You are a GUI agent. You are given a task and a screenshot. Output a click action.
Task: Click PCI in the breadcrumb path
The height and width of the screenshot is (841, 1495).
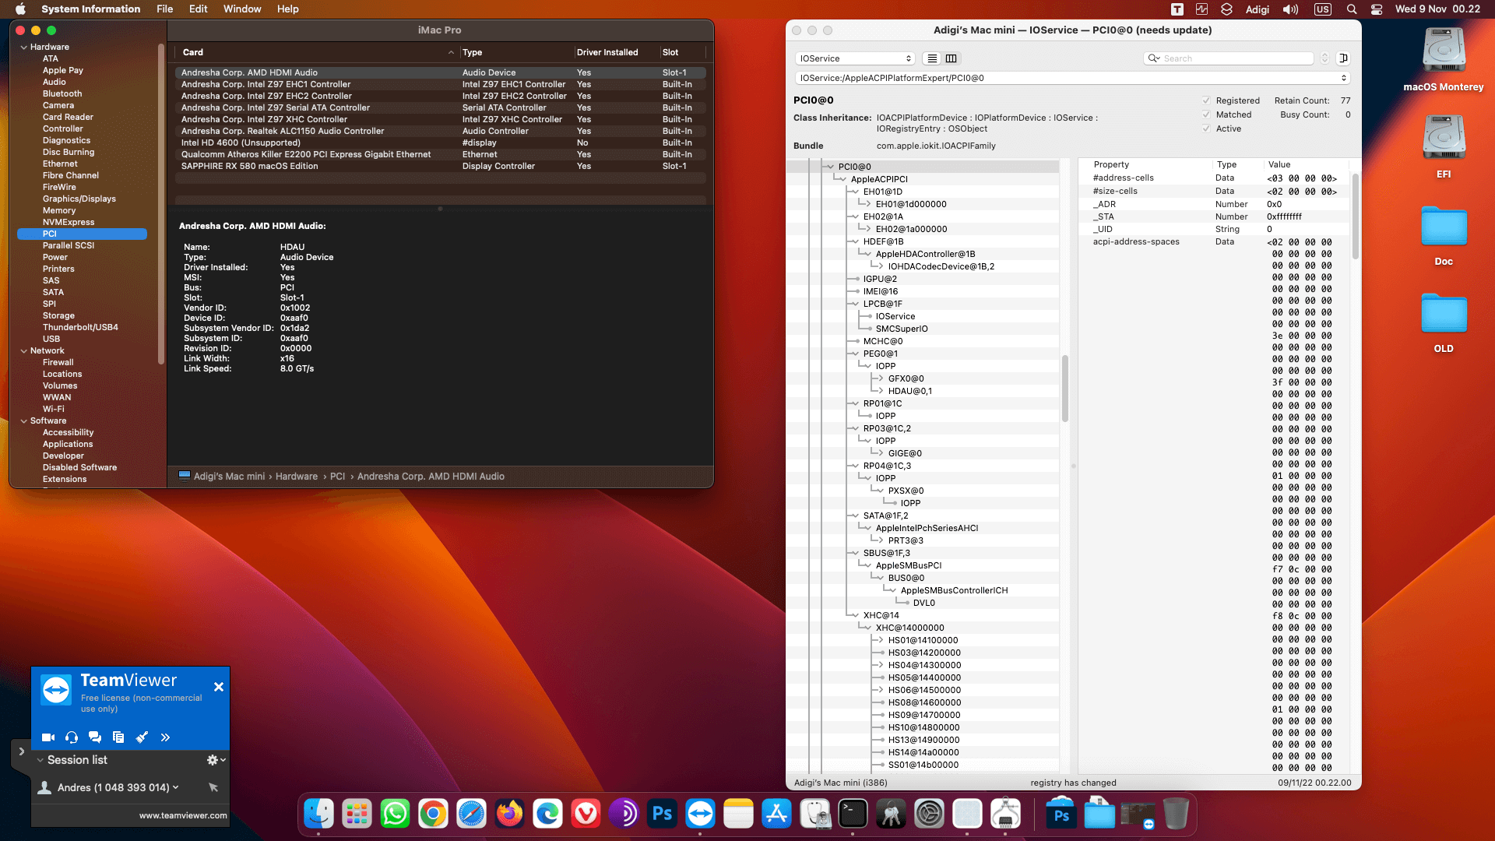pos(337,476)
